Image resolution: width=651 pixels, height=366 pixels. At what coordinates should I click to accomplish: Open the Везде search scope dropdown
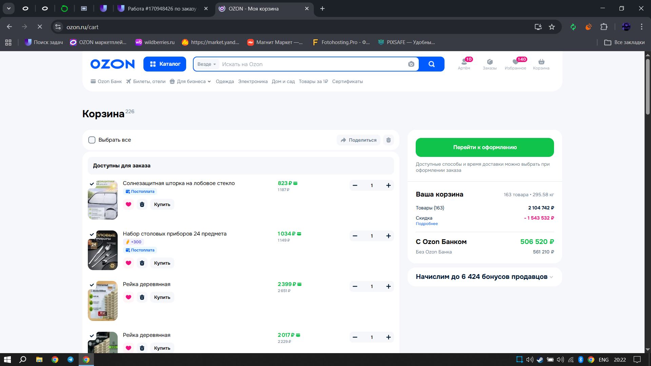[x=206, y=64]
